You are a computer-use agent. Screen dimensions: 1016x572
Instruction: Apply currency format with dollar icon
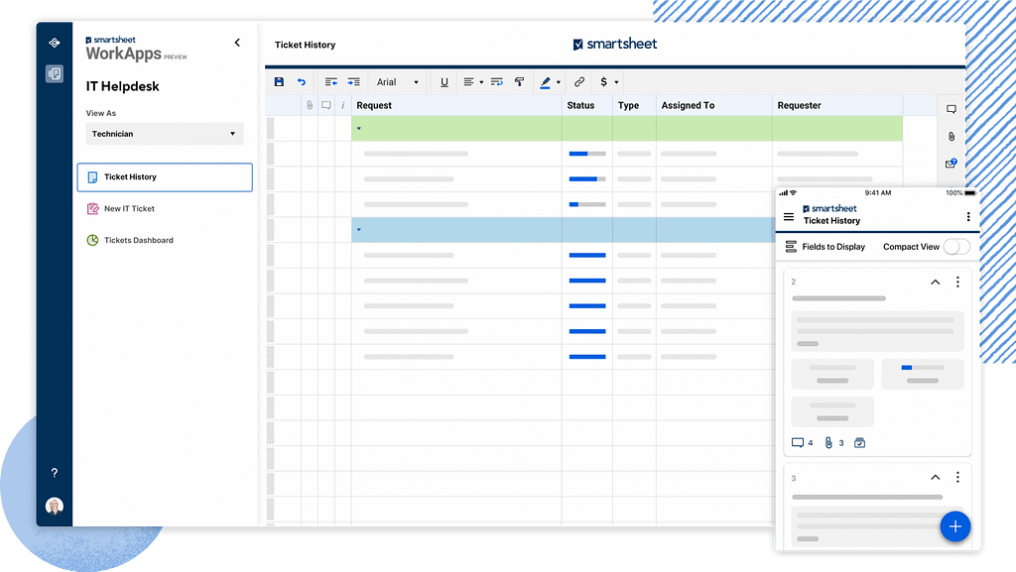coord(604,82)
